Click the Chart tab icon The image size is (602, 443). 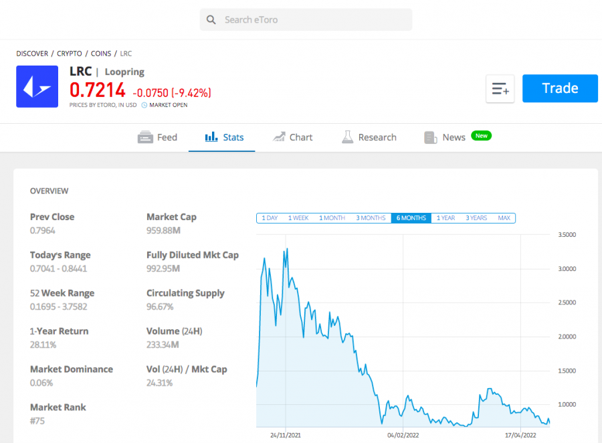(x=279, y=137)
